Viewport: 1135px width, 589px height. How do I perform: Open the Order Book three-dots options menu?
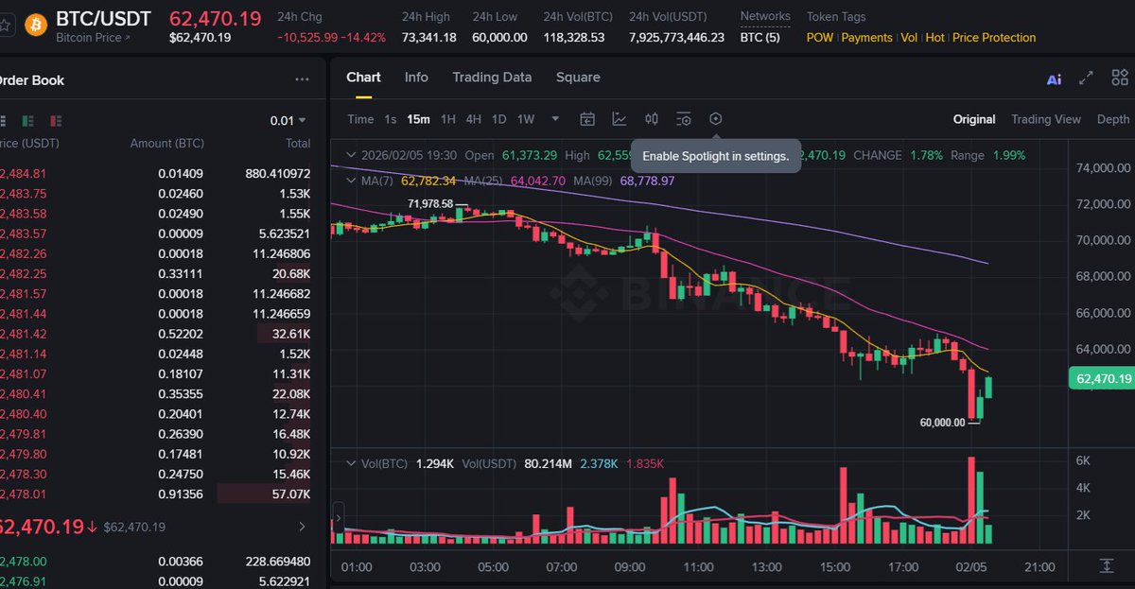302,80
